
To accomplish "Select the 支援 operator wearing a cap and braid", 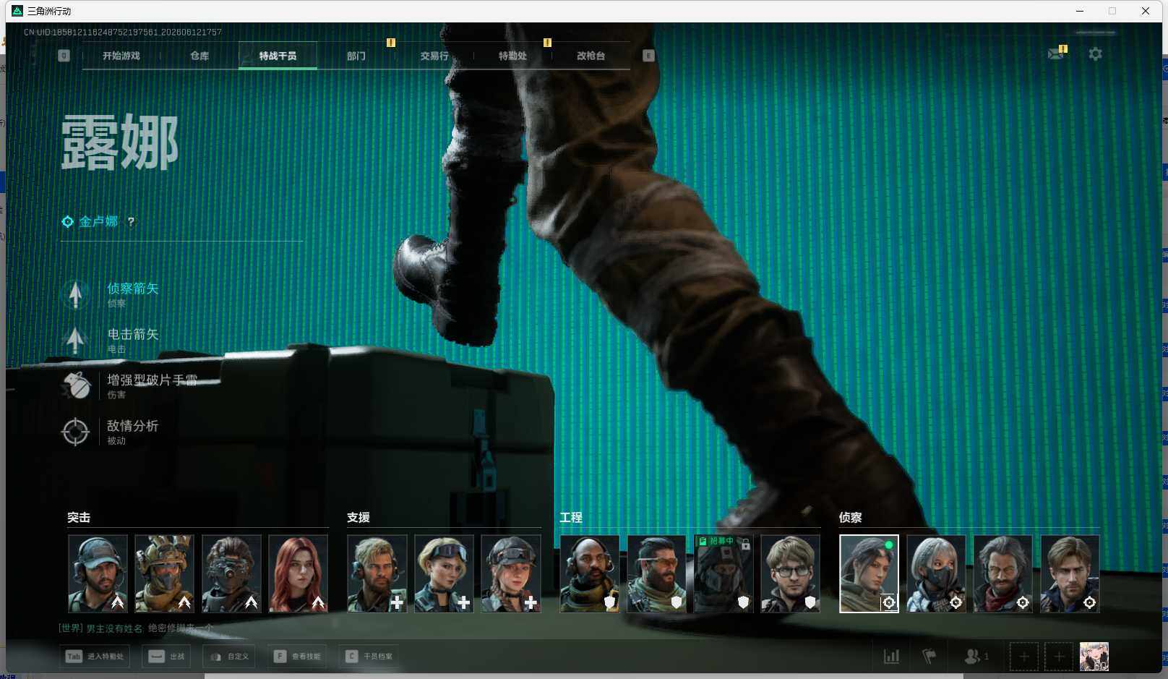I will click(511, 573).
